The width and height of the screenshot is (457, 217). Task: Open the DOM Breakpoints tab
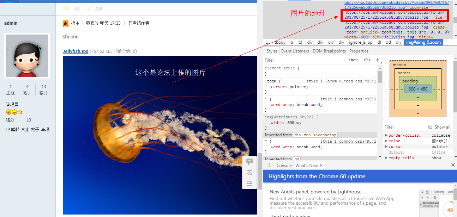coord(329,51)
